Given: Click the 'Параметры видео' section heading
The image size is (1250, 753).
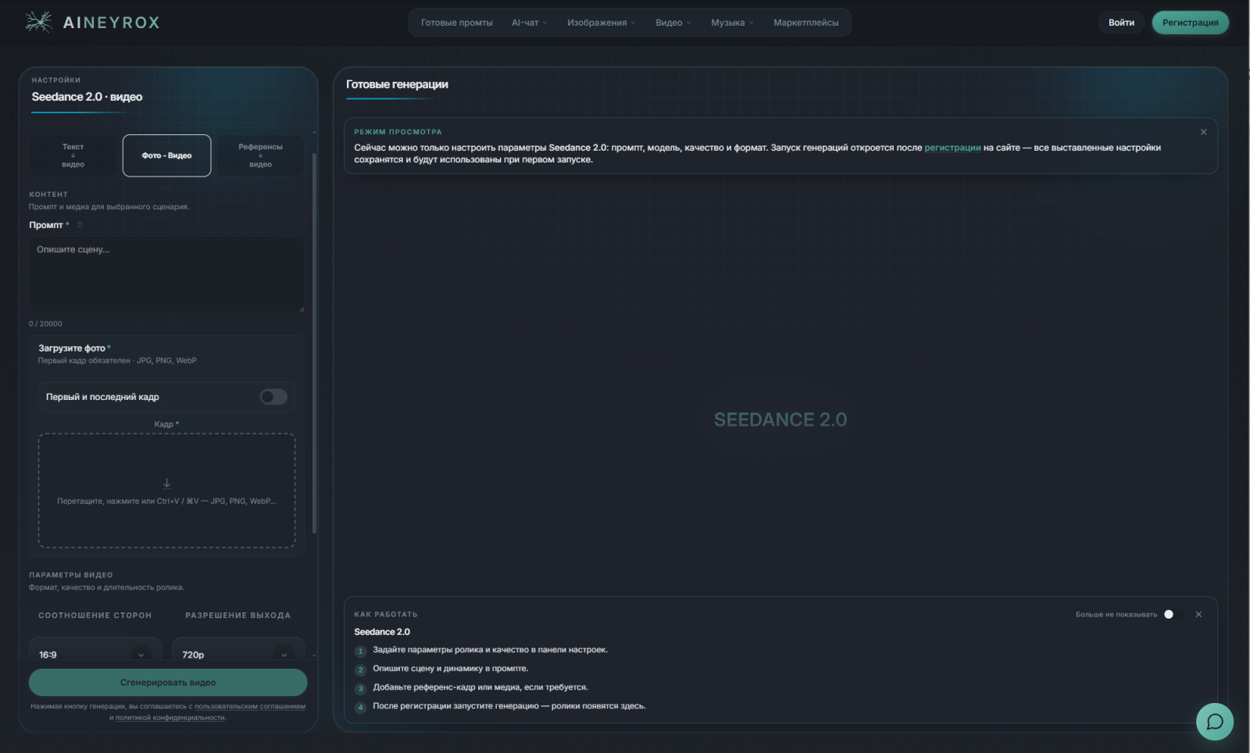Looking at the screenshot, I should [71, 575].
